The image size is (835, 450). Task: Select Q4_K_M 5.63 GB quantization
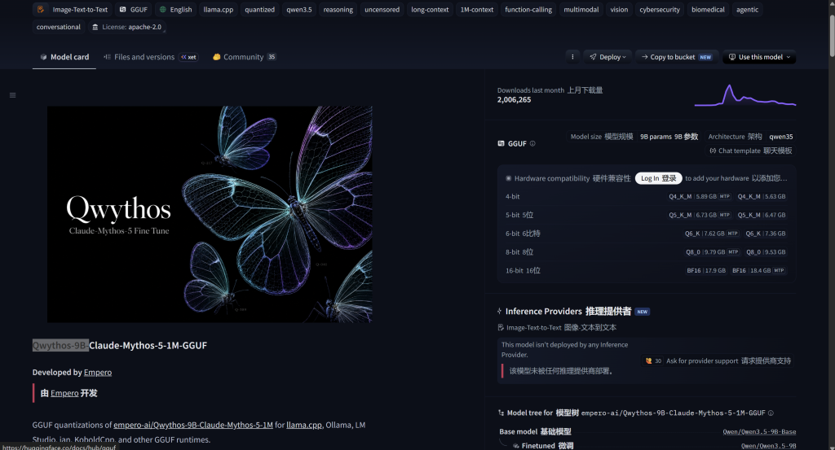tap(762, 197)
